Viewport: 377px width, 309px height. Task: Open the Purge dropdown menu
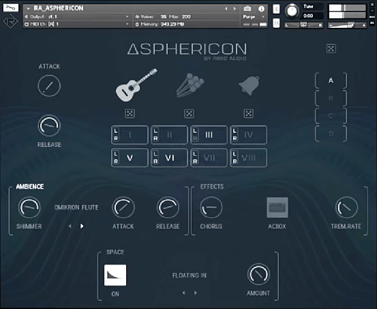[x=254, y=17]
